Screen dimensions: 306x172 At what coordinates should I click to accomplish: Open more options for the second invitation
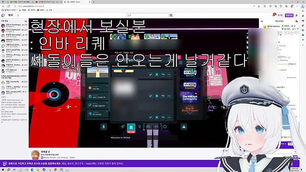tap(169, 96)
